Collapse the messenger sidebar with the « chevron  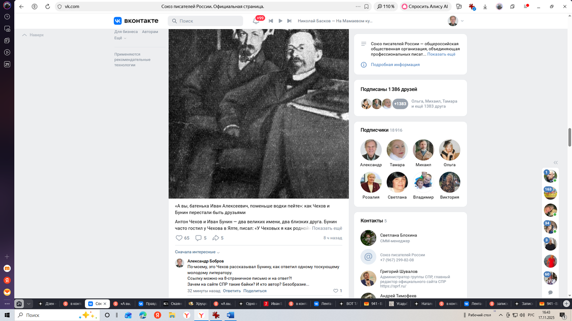pos(555,162)
